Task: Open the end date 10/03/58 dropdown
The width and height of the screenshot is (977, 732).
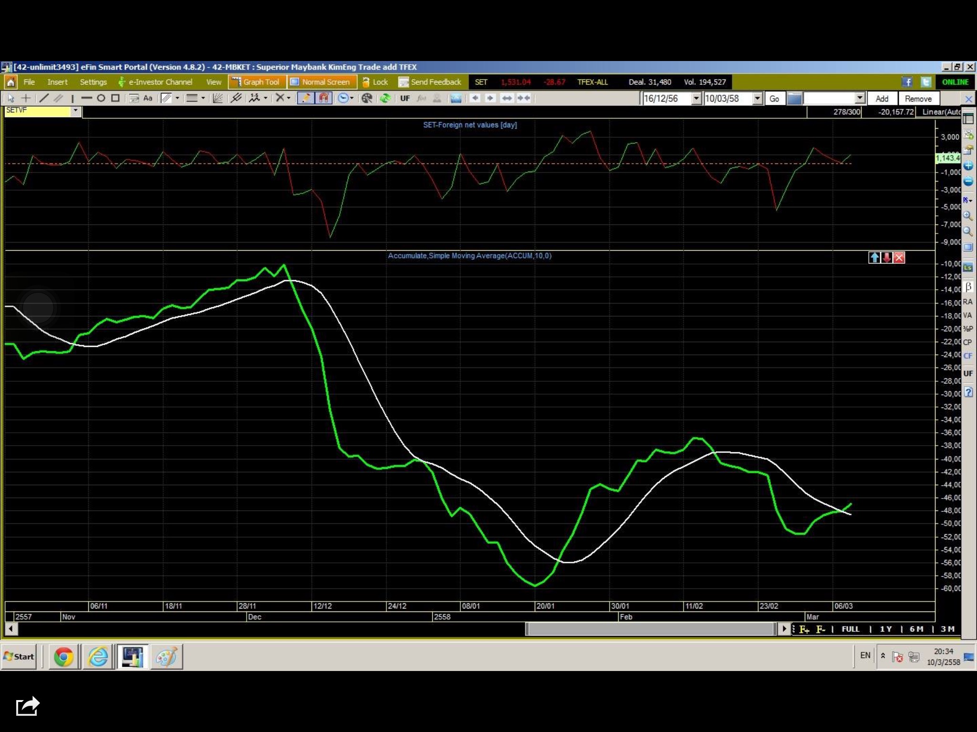Action: [x=757, y=99]
